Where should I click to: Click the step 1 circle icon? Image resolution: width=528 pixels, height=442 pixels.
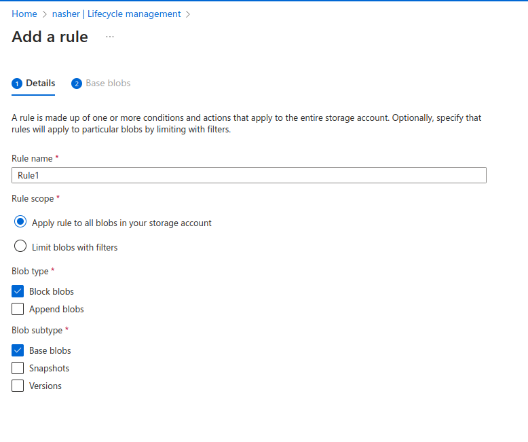[x=17, y=84]
